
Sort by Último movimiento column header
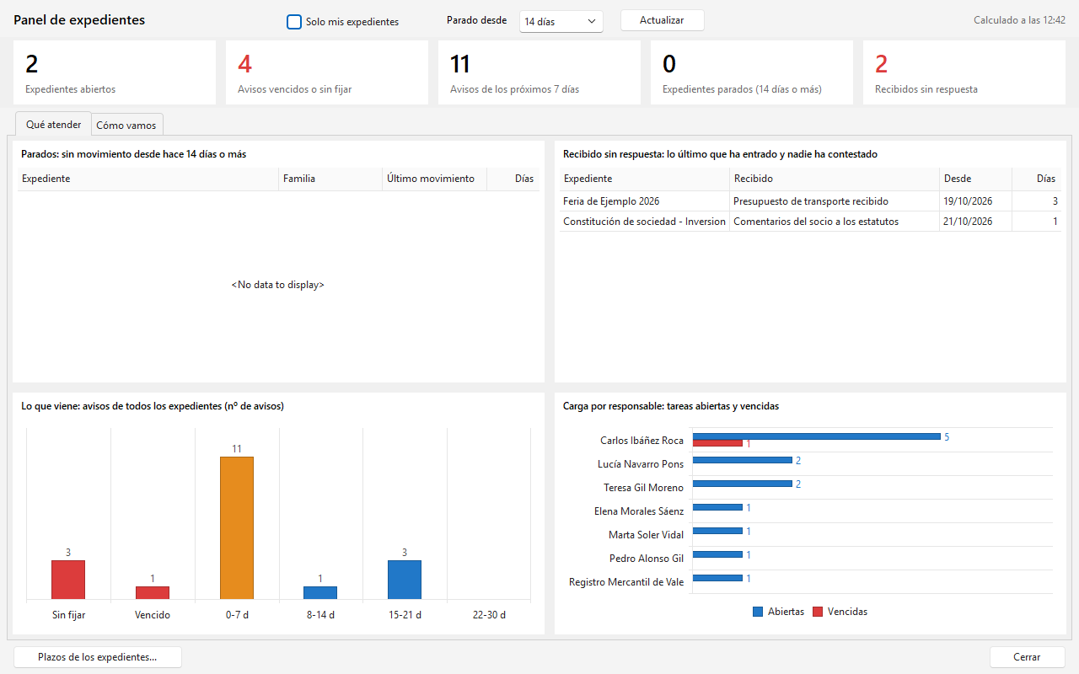[x=435, y=179]
